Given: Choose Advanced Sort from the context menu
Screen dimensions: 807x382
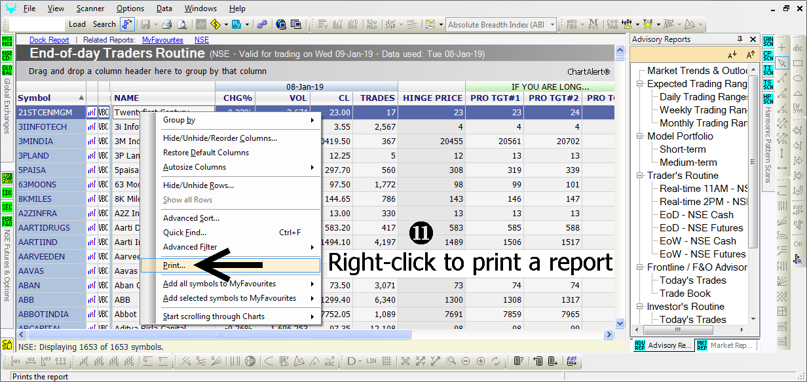Looking at the screenshot, I should (238, 218).
